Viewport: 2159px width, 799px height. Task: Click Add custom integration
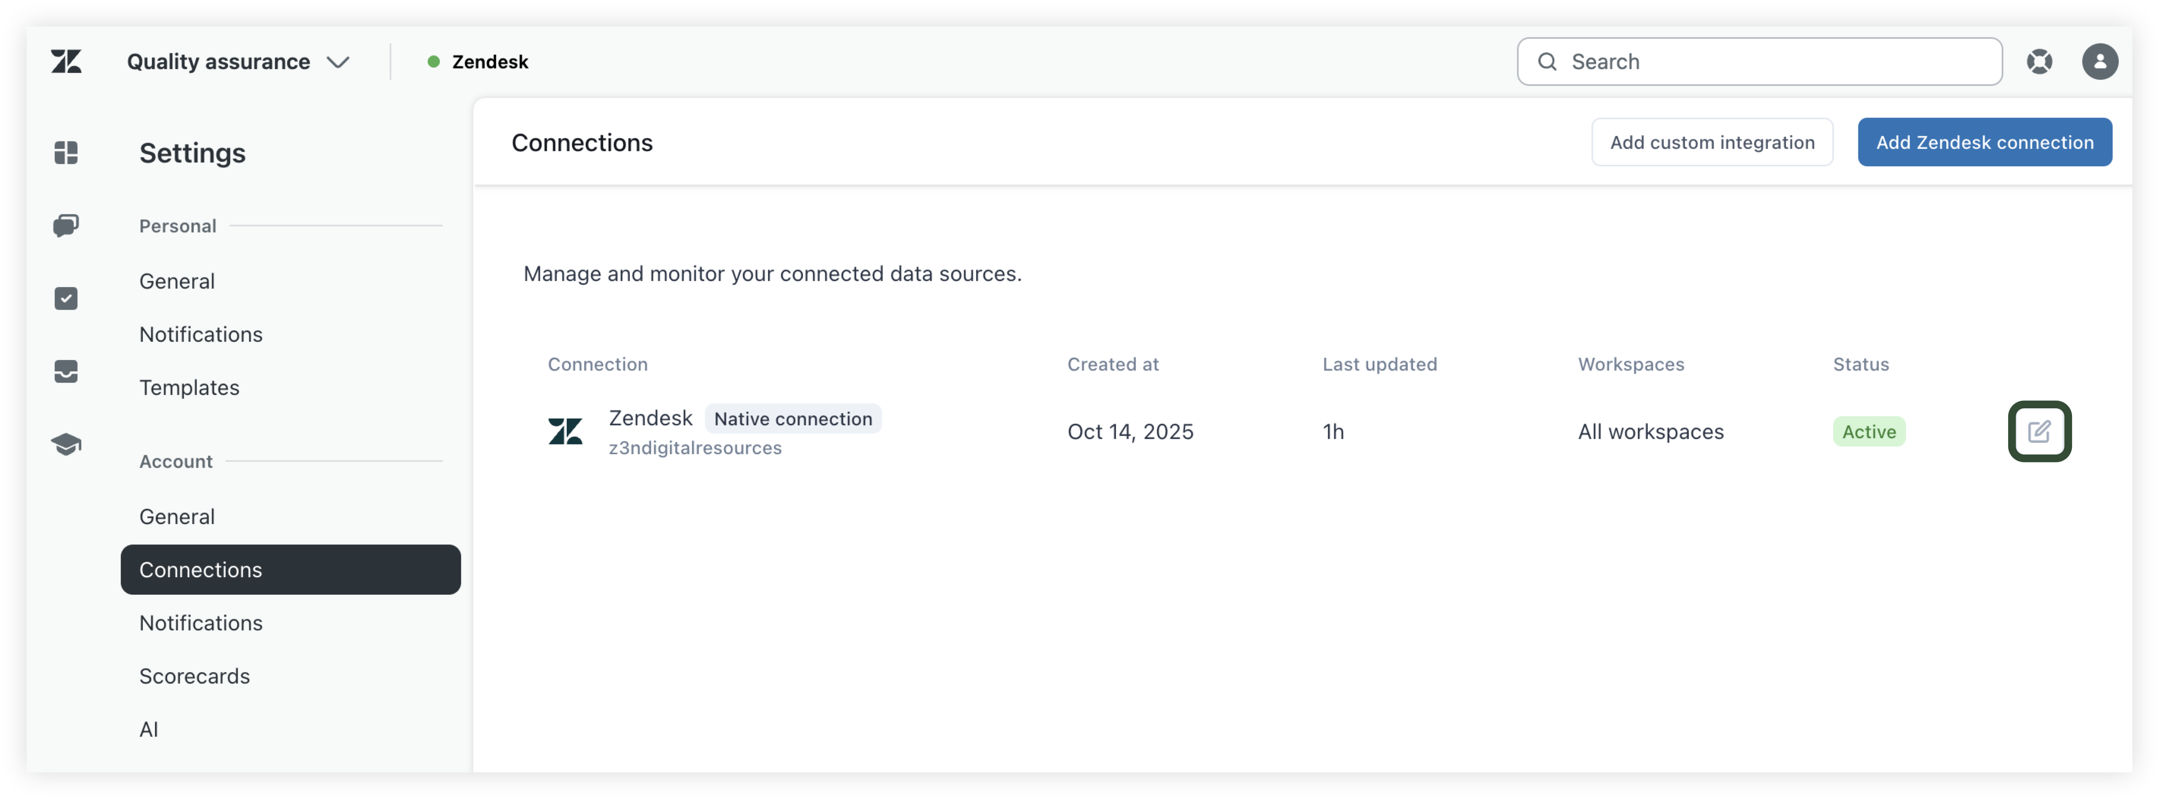[x=1712, y=142]
